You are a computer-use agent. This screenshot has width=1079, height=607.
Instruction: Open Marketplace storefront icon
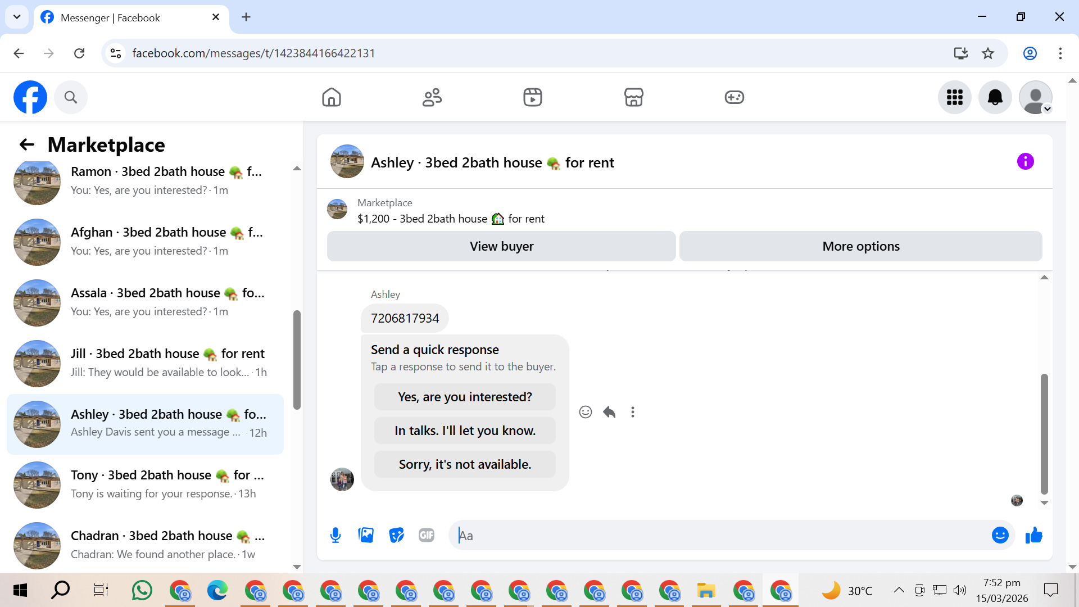(633, 97)
